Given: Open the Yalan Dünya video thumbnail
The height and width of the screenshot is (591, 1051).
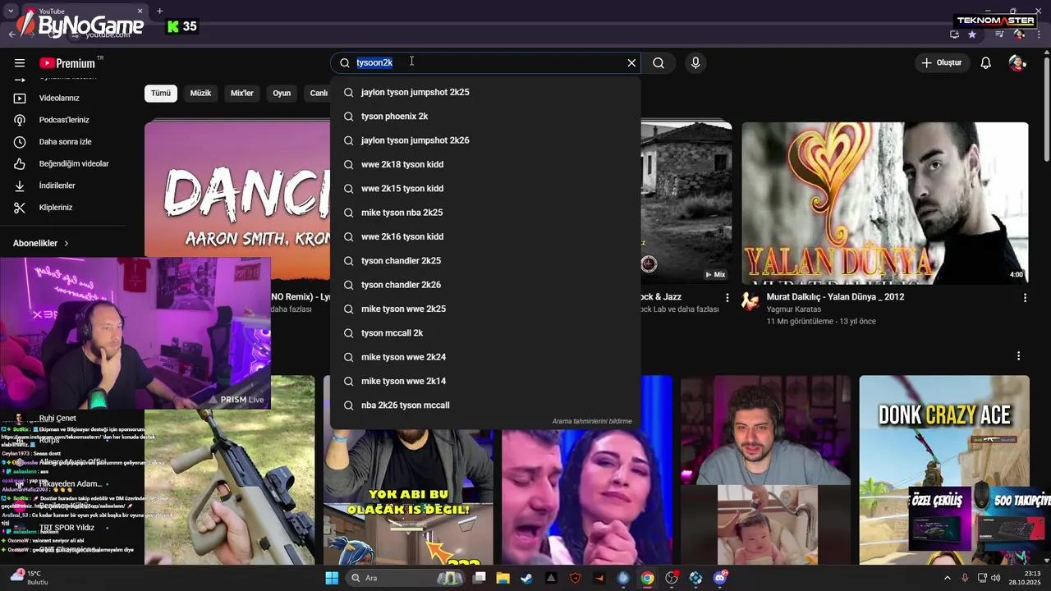Looking at the screenshot, I should (884, 203).
